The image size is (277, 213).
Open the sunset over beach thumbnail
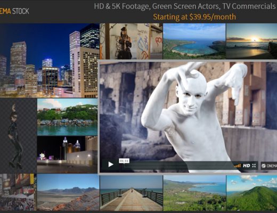pyautogui.click(x=251, y=41)
